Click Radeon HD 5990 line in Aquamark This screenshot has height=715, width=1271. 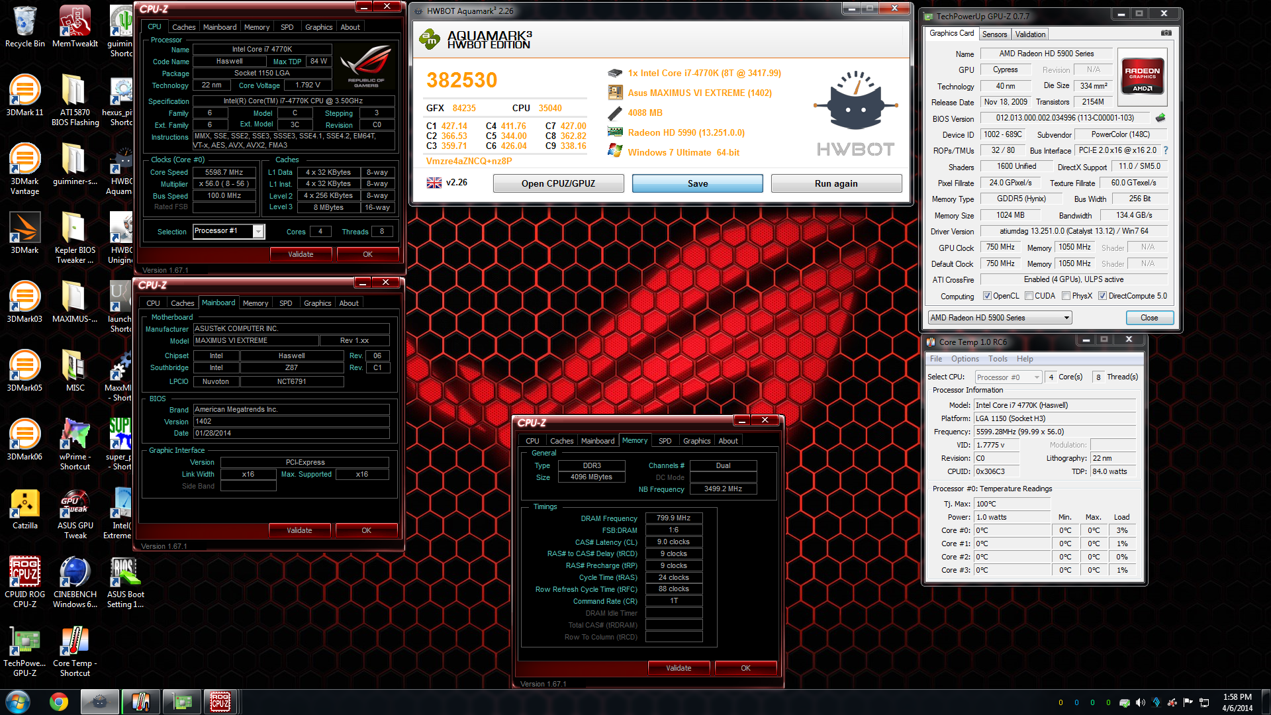(686, 132)
